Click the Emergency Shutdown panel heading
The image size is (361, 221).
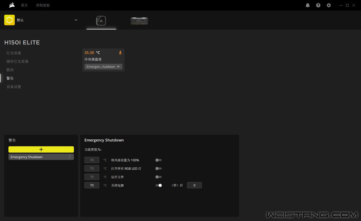(x=104, y=140)
